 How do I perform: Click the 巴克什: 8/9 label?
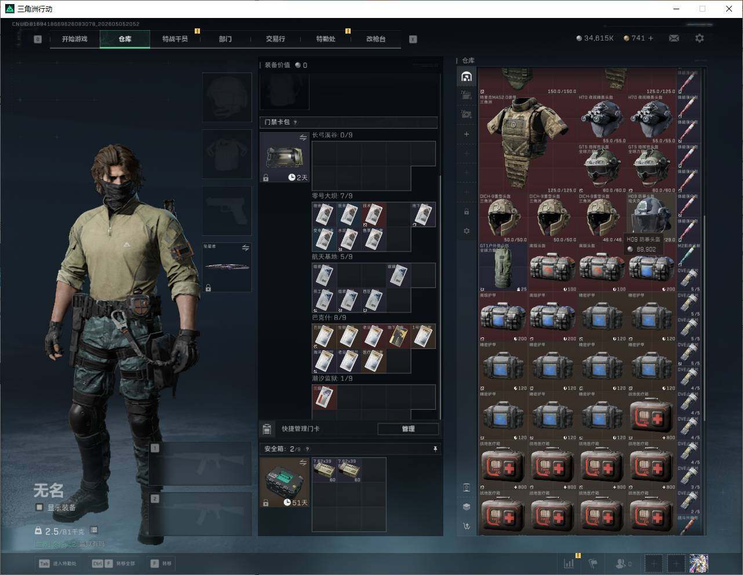click(329, 318)
